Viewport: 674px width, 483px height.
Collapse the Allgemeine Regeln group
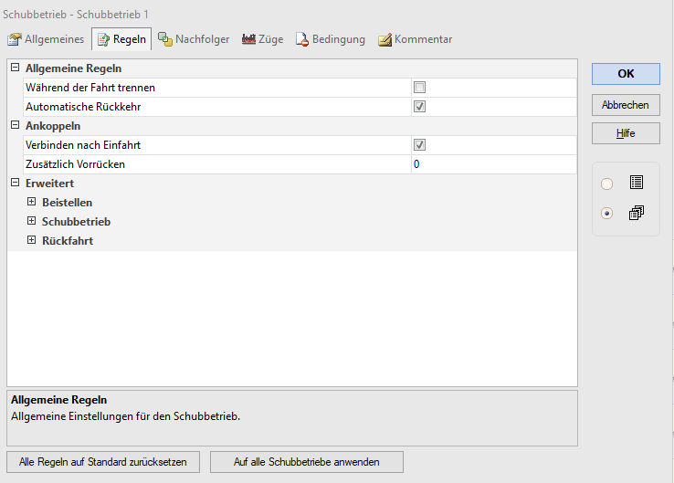point(15,68)
